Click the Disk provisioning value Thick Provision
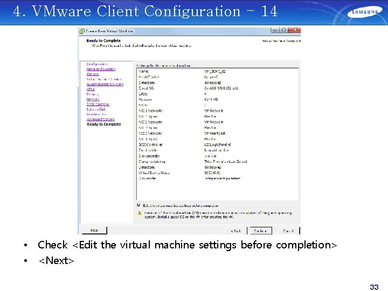 pyautogui.click(x=226, y=161)
